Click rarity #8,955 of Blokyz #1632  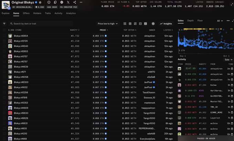[x=75, y=87]
